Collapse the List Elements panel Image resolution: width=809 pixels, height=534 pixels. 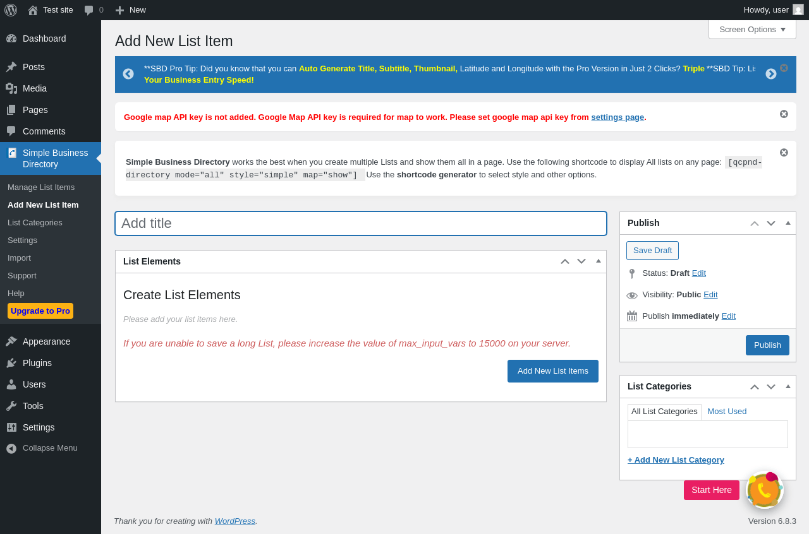pos(599,261)
